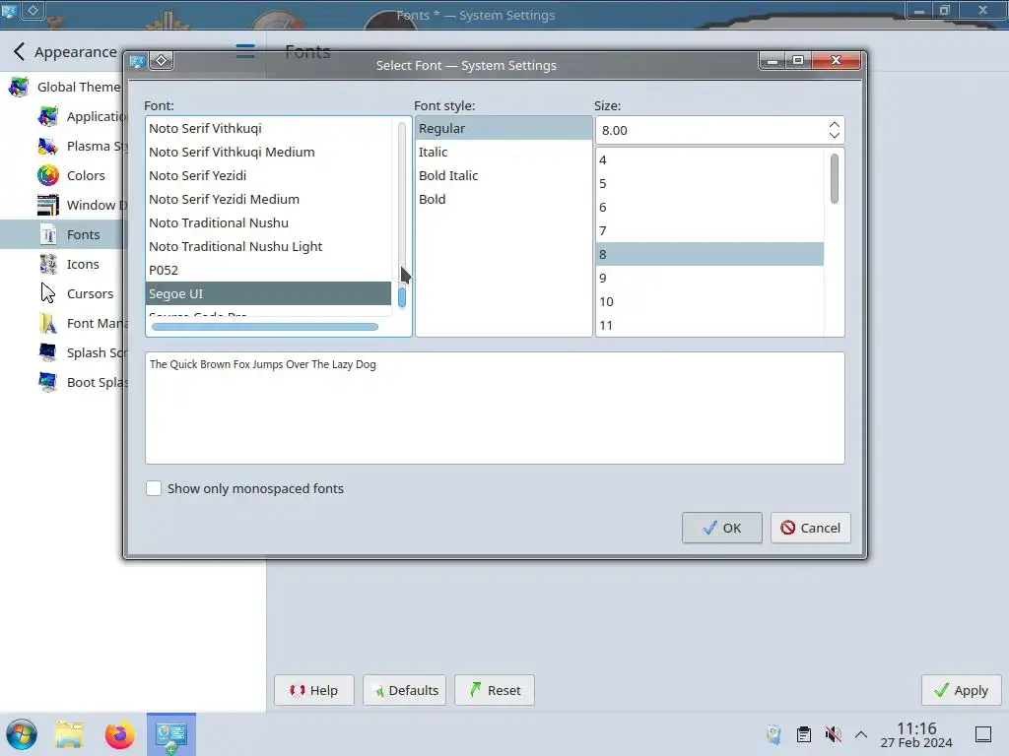Viewport: 1009px width, 756px height.
Task: Select the Italic font style
Action: click(504, 152)
